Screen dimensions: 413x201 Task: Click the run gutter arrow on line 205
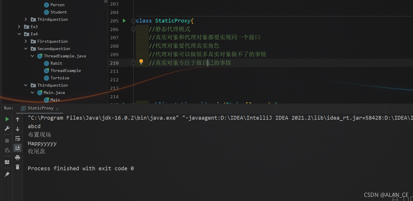pos(124,21)
